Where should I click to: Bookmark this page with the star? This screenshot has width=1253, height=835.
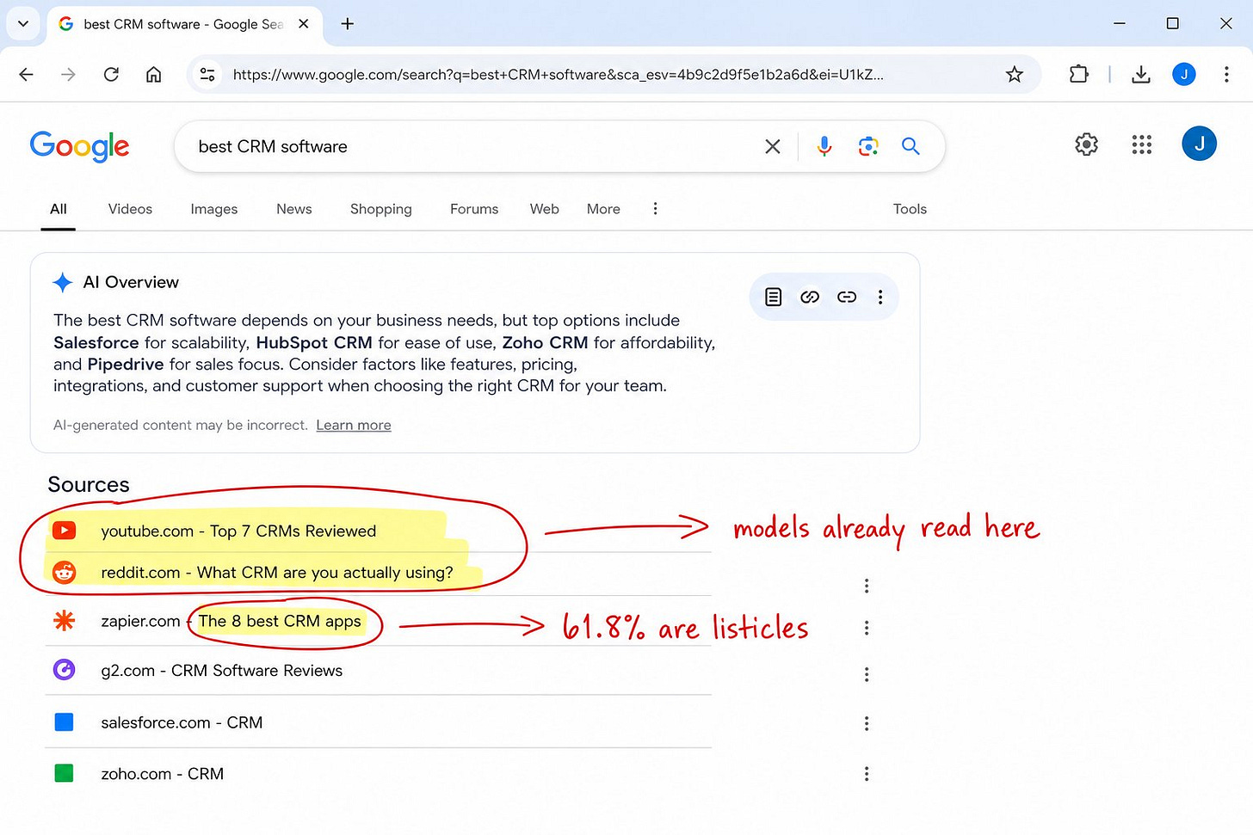pyautogui.click(x=1015, y=75)
